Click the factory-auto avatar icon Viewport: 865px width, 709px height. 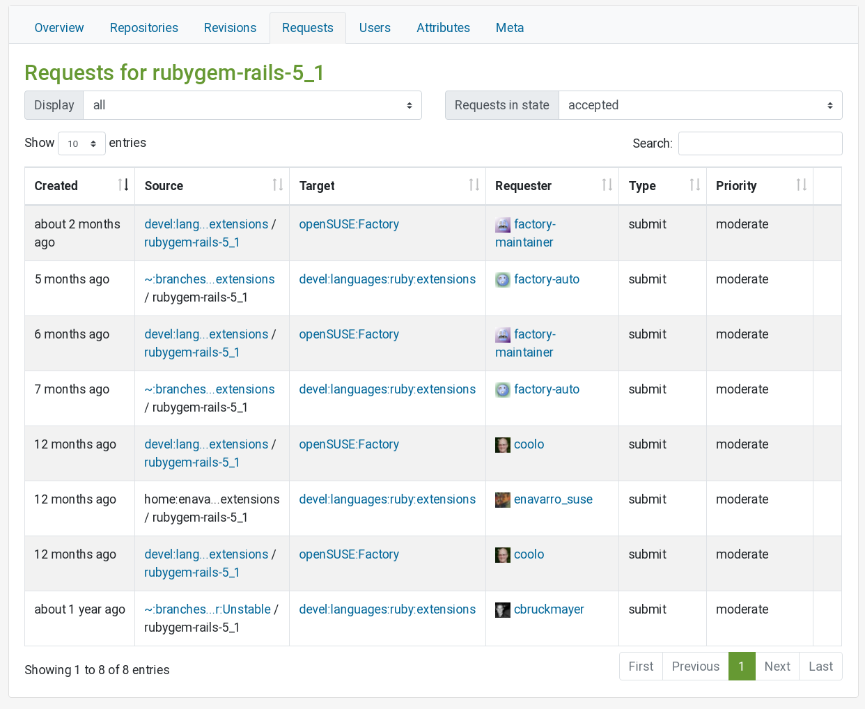pos(502,279)
